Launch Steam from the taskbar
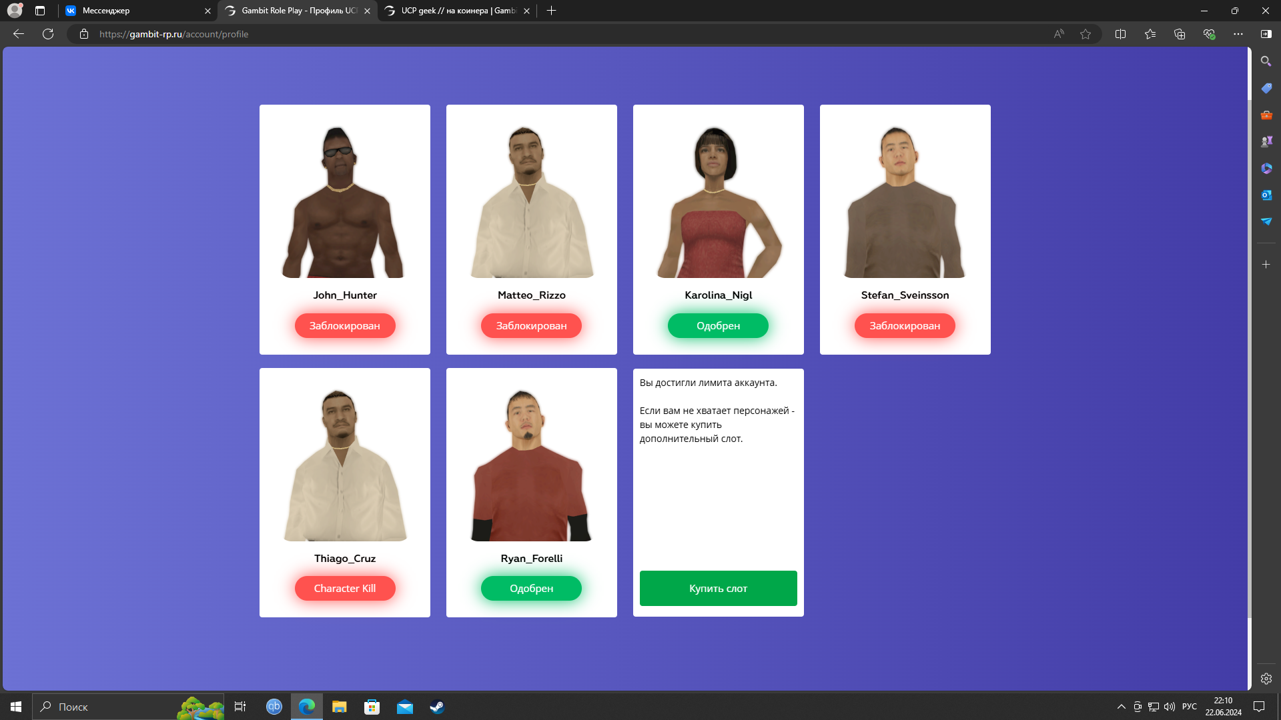 pos(437,707)
